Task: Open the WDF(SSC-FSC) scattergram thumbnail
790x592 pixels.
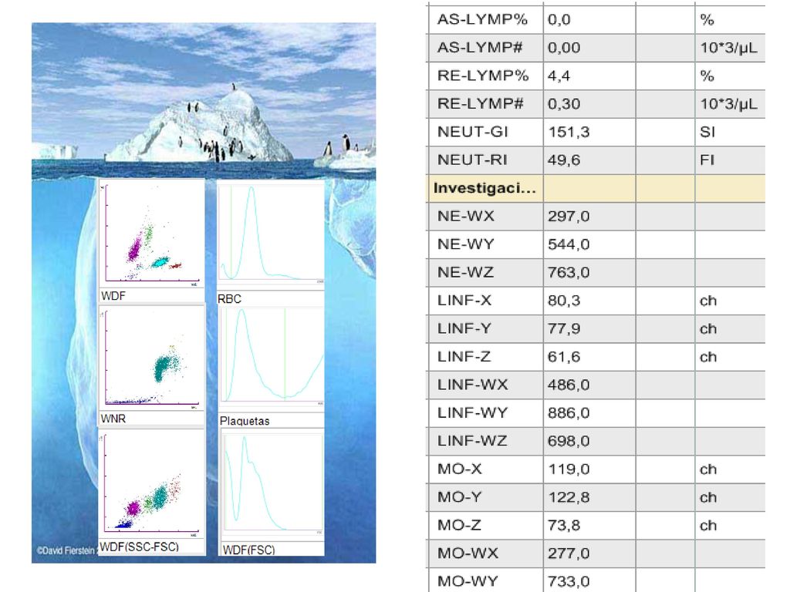Action: [152, 485]
